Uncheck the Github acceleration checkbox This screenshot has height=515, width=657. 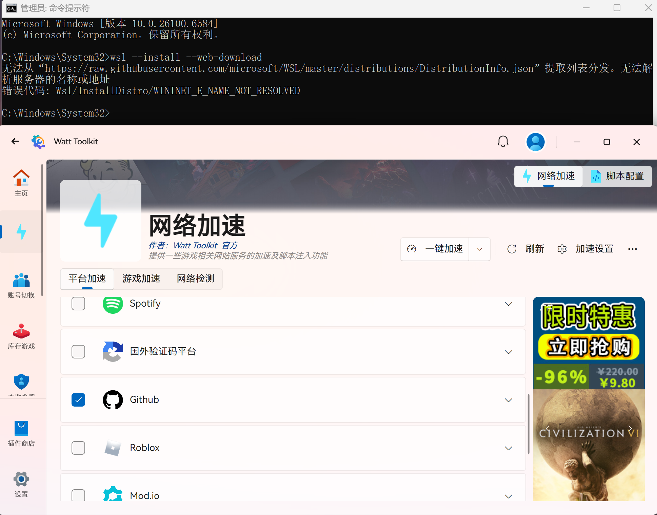78,400
